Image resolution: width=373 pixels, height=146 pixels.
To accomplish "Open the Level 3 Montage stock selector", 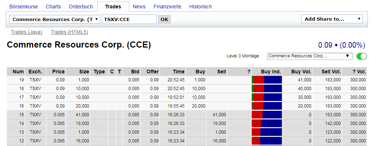I will coord(310,56).
